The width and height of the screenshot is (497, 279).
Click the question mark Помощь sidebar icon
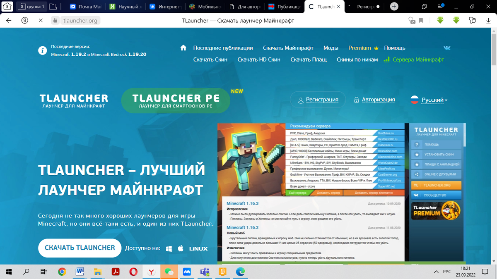coord(417,145)
